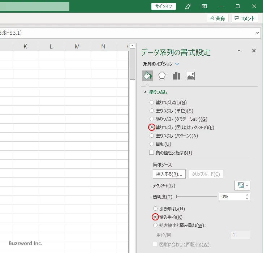Click the vertical scrollbar up arrow

(133, 46)
